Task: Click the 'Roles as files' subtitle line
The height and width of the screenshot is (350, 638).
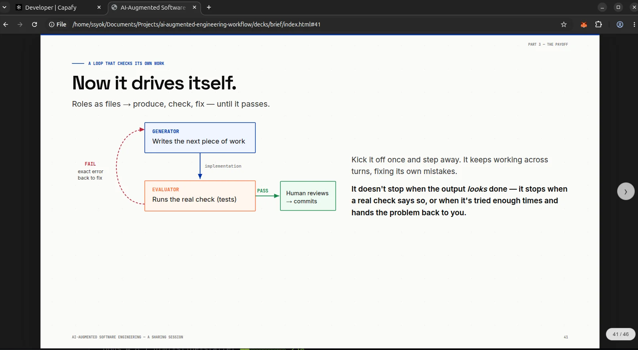Action: click(x=171, y=104)
